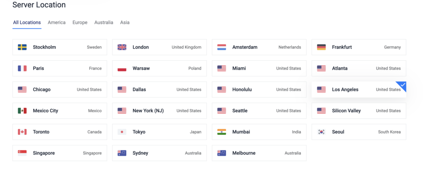The width and height of the screenshot is (428, 172).
Task: Filter by the Australia tab
Action: point(104,23)
